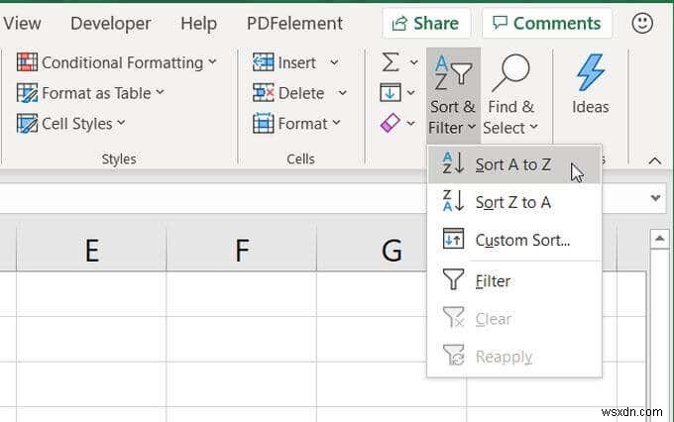This screenshot has height=422, width=674.
Task: Click the Sort & Filter funnel icon
Action: coord(453,74)
